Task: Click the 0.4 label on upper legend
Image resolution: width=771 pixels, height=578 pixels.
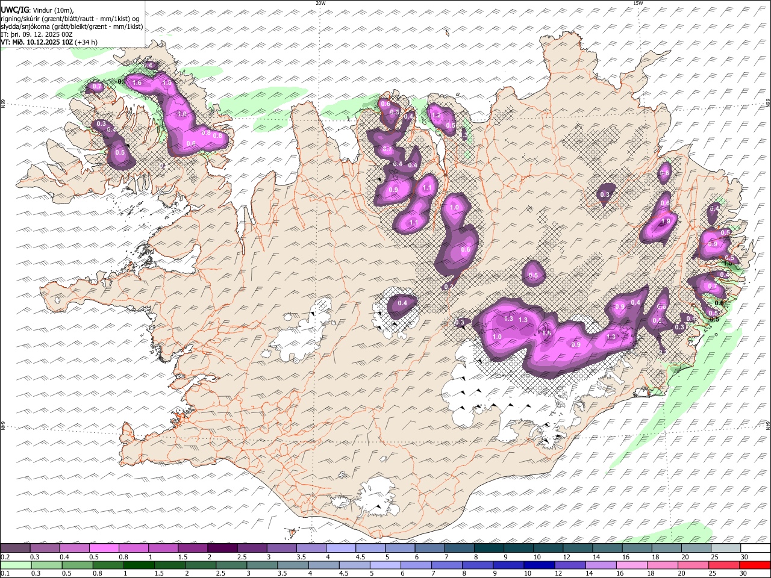Action: [x=64, y=557]
